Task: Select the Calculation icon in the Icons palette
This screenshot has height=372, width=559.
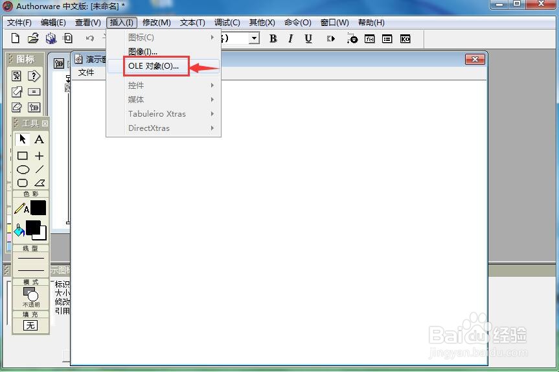Action: click(x=34, y=91)
